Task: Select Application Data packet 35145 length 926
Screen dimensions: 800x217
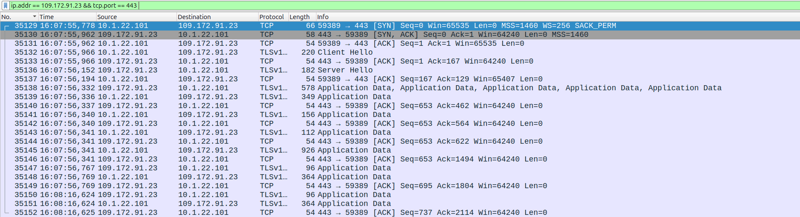Action: tap(400, 150)
